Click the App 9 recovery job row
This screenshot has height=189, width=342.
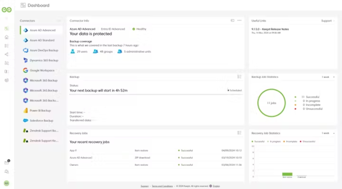[x=156, y=150]
